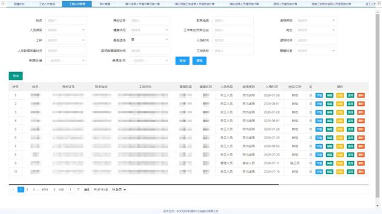Click the blue 重置 reset button
This screenshot has height=214, width=382.
199,61
